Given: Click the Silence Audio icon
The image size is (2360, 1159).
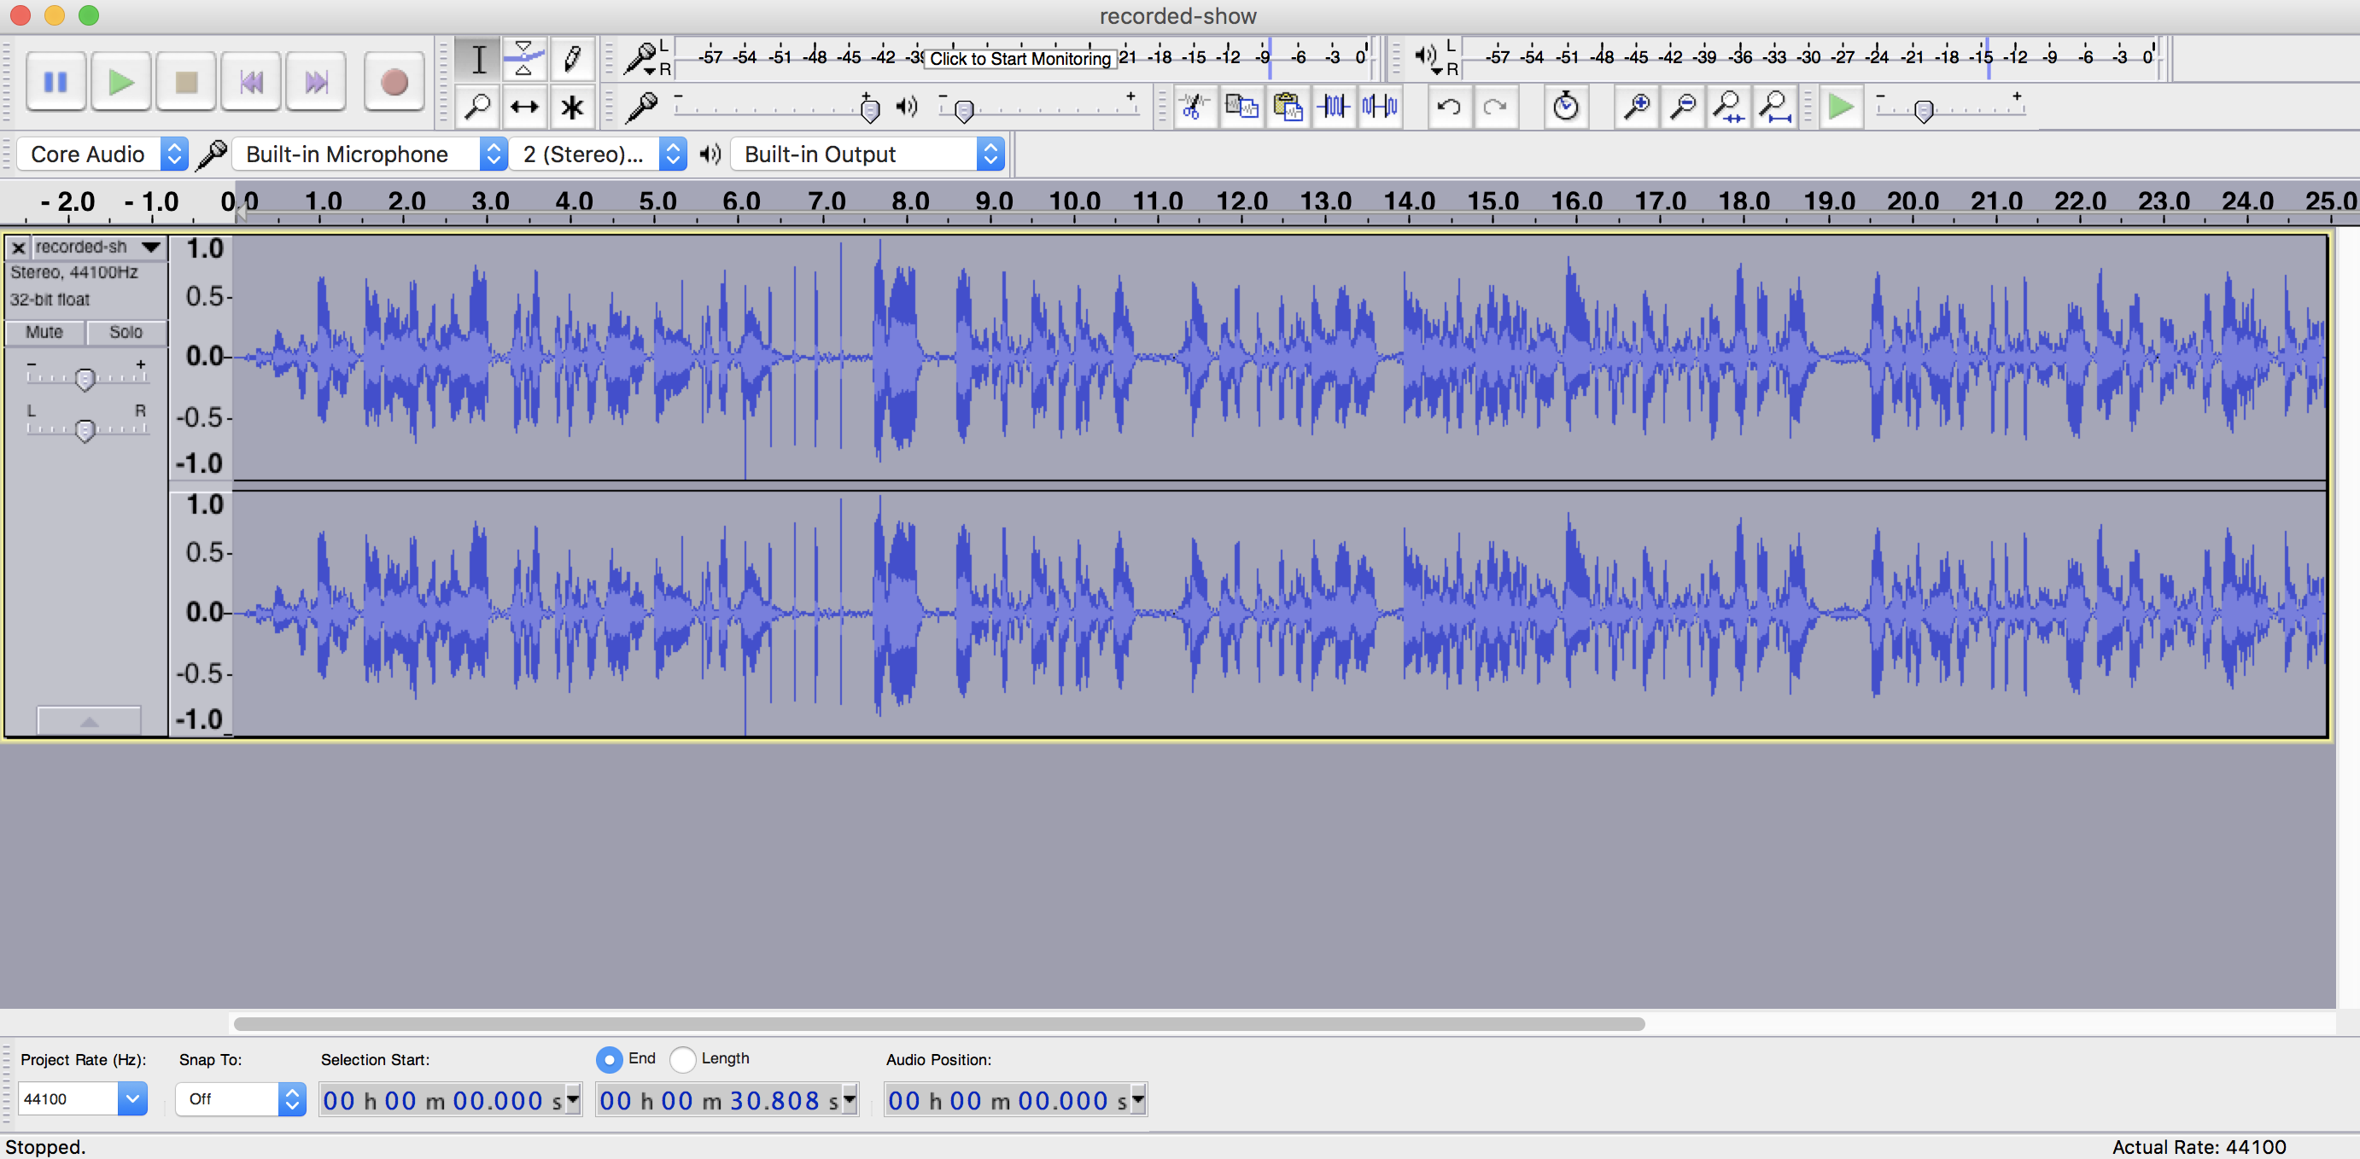Looking at the screenshot, I should [1380, 108].
